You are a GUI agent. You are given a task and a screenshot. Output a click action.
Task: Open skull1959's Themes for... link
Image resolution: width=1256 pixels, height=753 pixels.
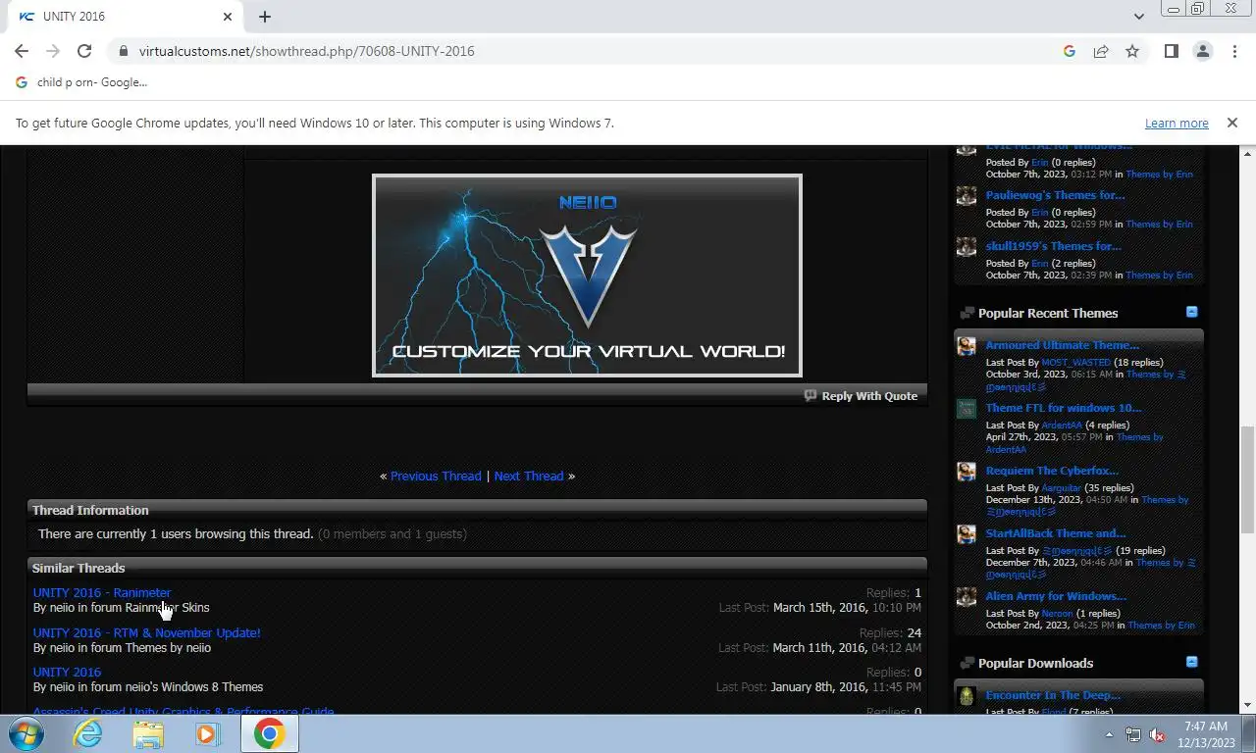(1053, 246)
